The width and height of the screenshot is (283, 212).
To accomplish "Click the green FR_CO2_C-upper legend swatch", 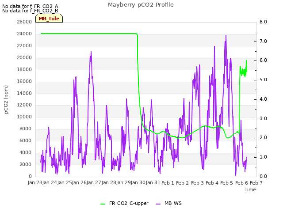I will (103, 204).
